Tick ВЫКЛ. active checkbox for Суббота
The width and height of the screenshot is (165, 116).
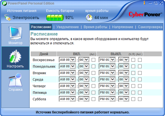pyautogui.click(x=140, y=99)
